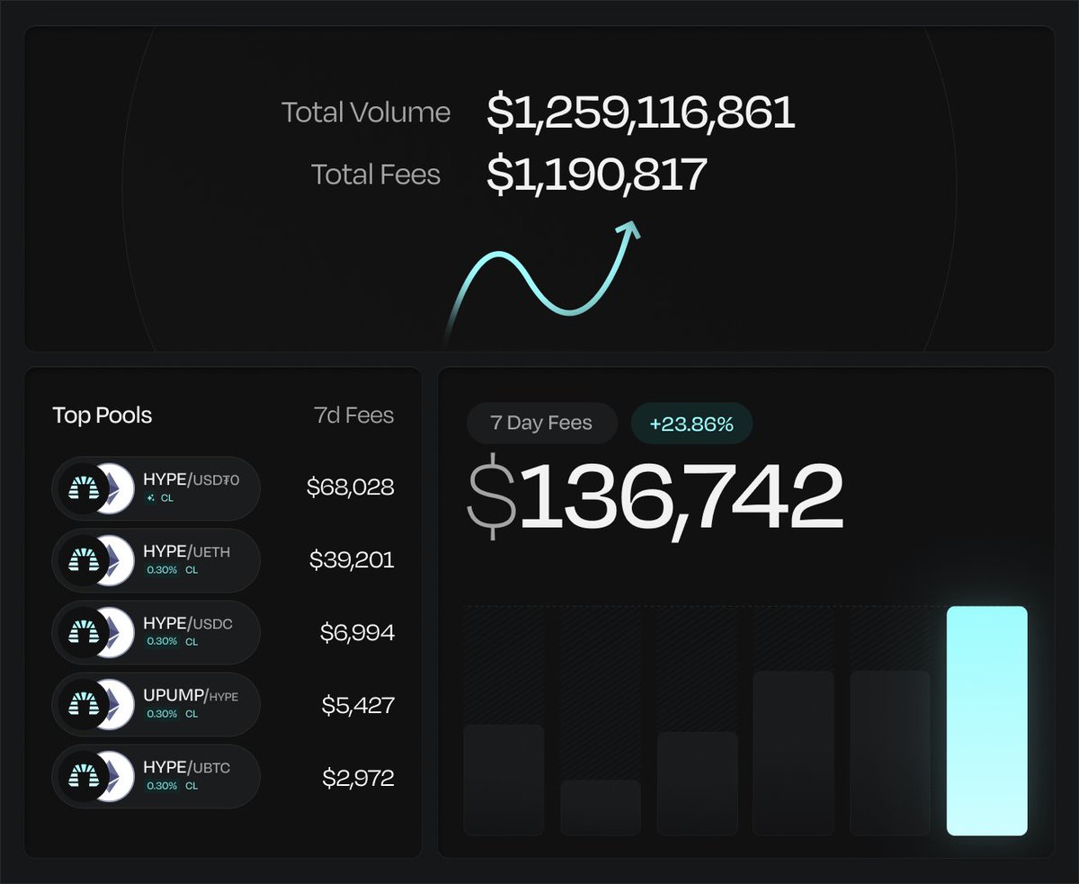The image size is (1079, 884).
Task: Click the CL tag under HYPE/UETH
Action: 192,570
